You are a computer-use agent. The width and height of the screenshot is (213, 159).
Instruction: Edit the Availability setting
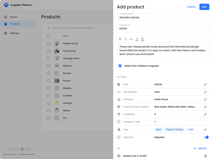click(205, 114)
